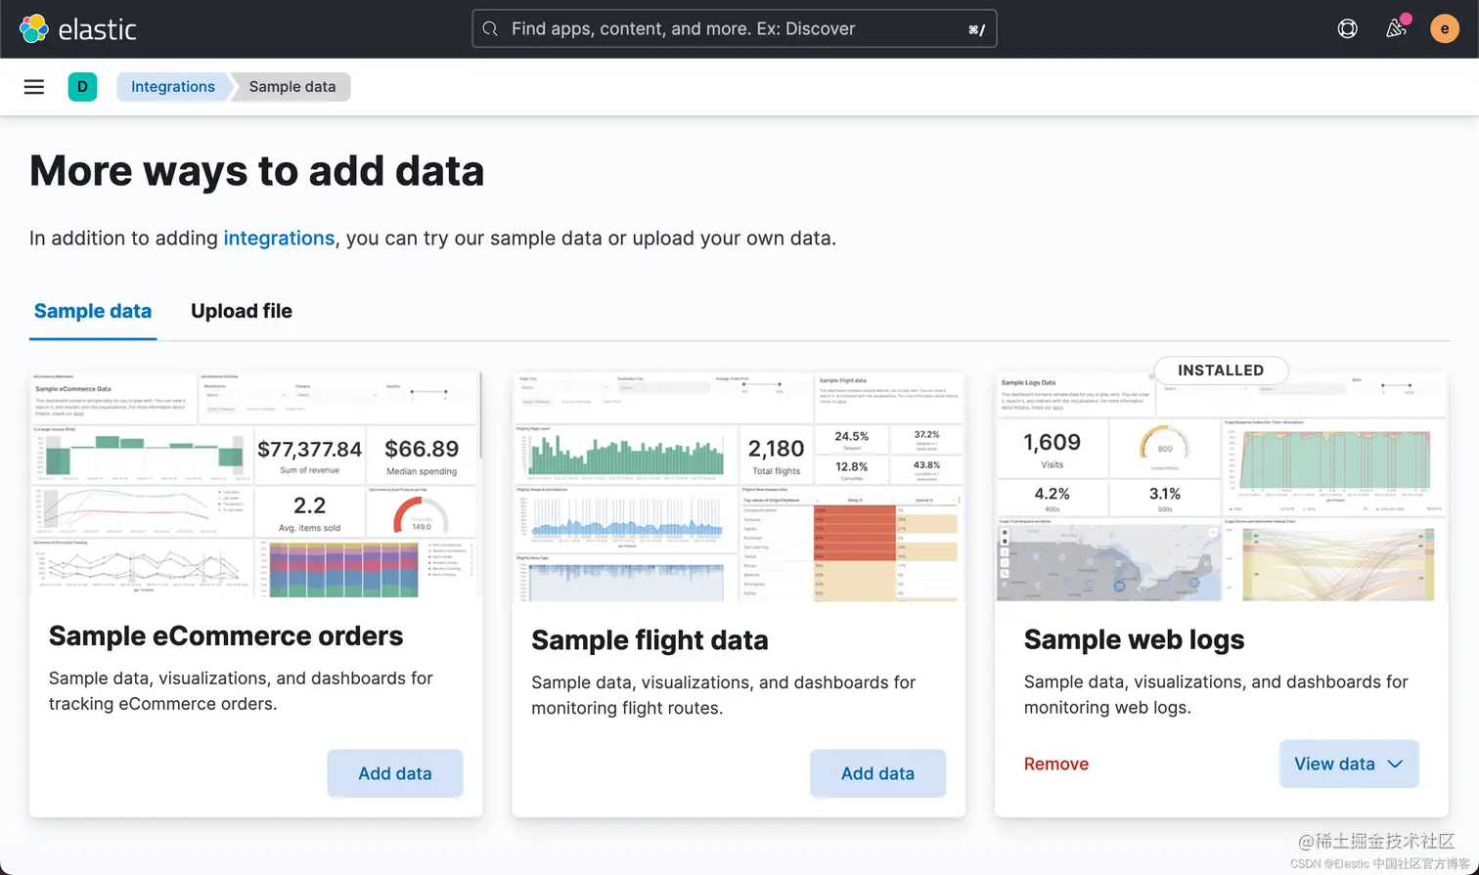Screen dimensions: 1479x875
Task: Follow the integrations link in description
Action: coord(279,239)
